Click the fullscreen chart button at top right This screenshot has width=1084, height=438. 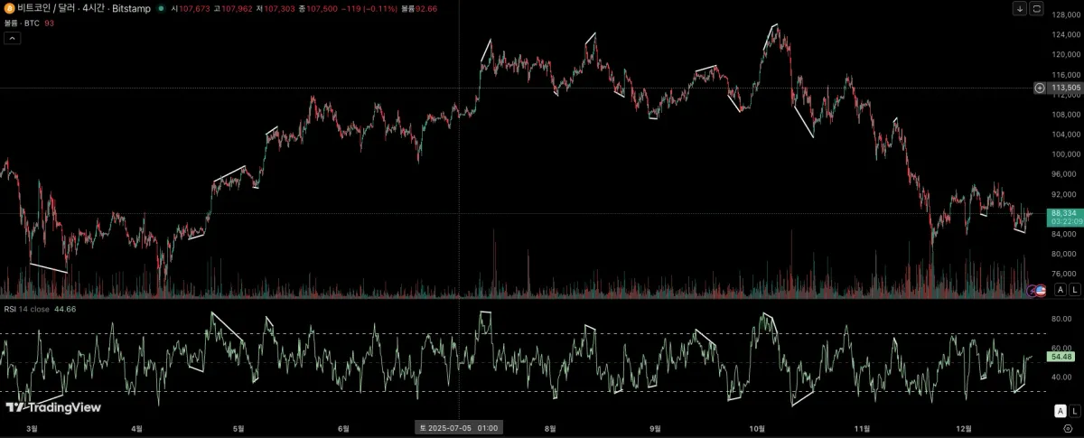point(1037,8)
